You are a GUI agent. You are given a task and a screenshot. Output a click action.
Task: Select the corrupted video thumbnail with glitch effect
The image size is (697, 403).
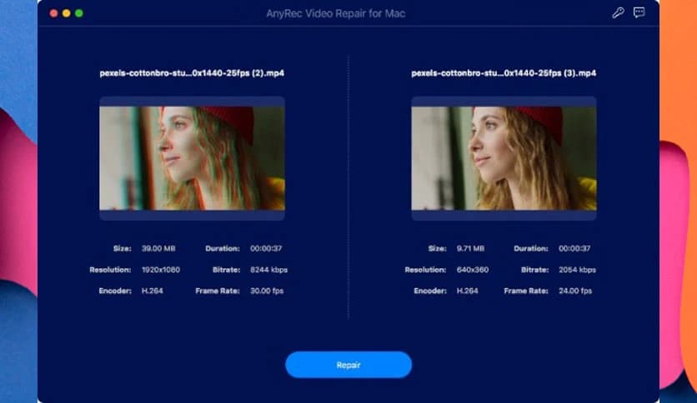(192, 158)
